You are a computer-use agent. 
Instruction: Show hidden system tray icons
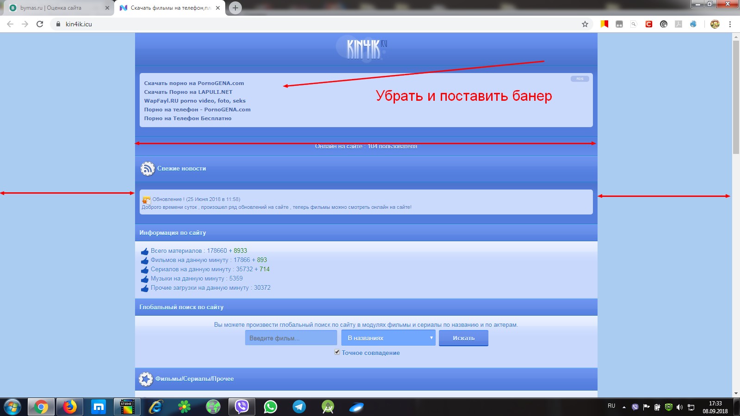click(624, 407)
